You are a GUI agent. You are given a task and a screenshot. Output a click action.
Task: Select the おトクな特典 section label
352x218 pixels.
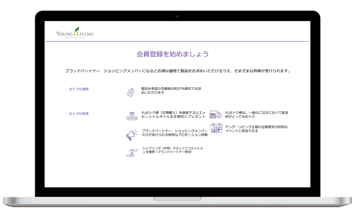pos(79,114)
